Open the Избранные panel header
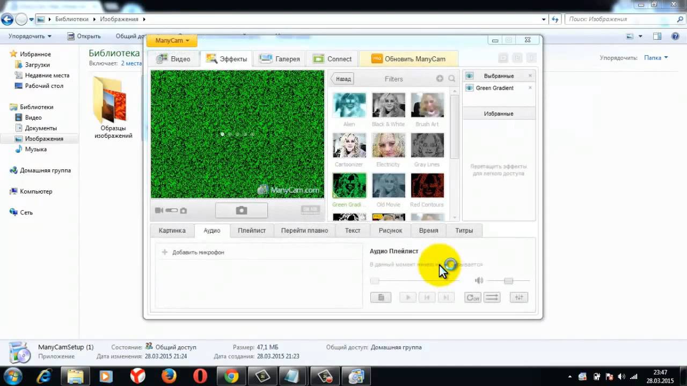687x386 pixels. pos(499,114)
